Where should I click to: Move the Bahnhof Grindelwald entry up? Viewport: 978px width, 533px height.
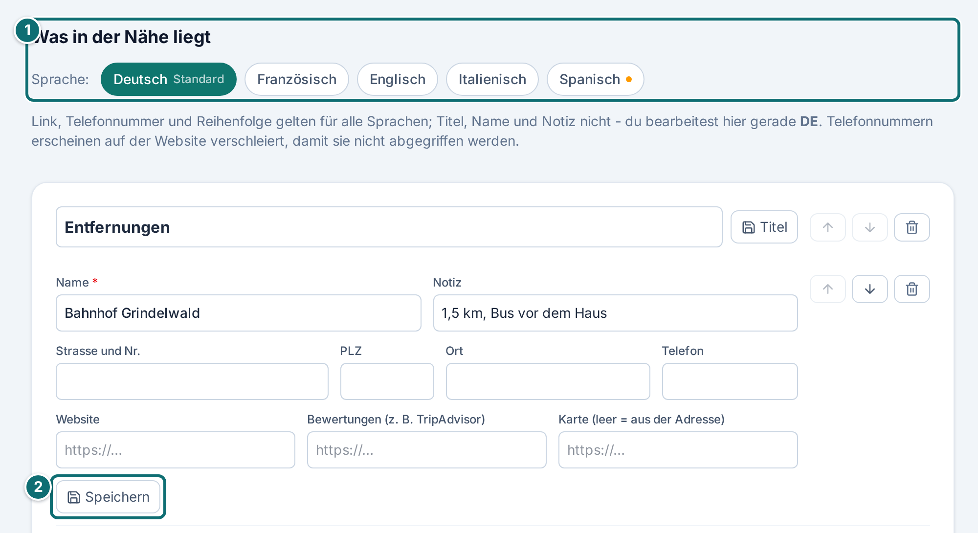tap(827, 289)
